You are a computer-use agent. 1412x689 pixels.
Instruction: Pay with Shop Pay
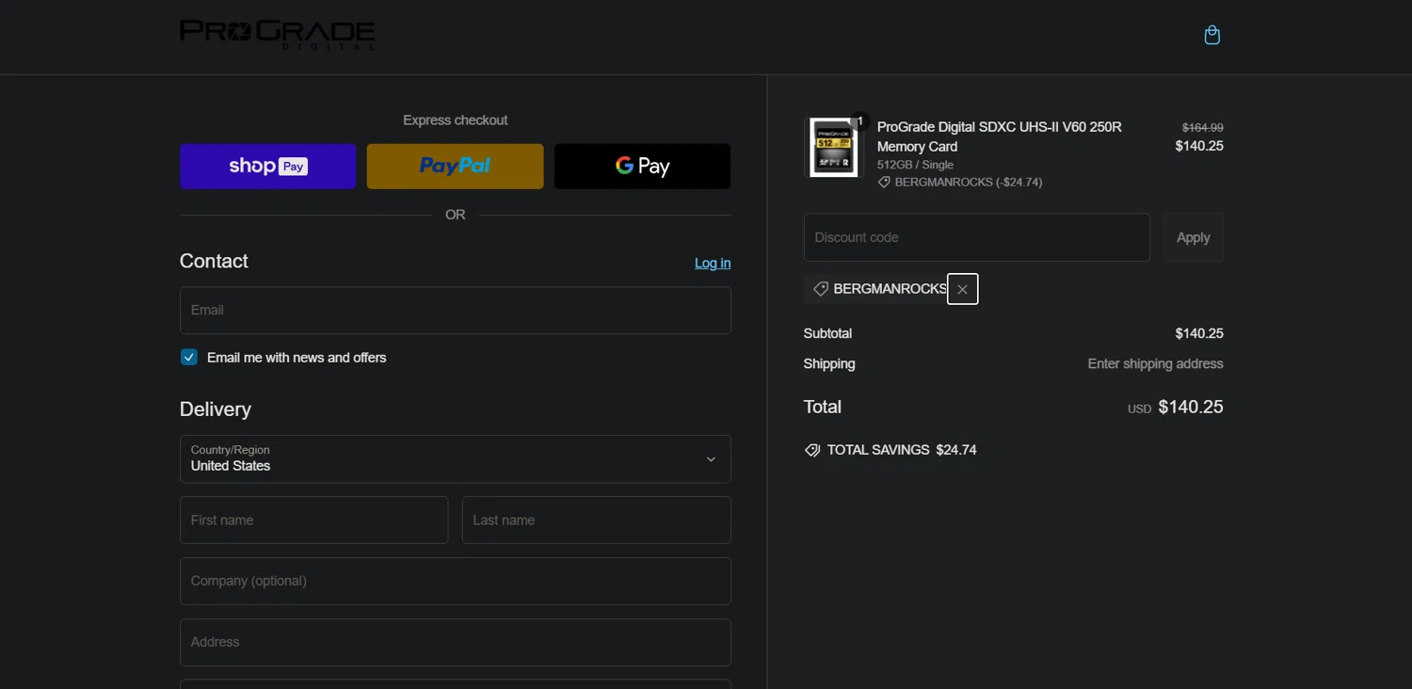[268, 167]
